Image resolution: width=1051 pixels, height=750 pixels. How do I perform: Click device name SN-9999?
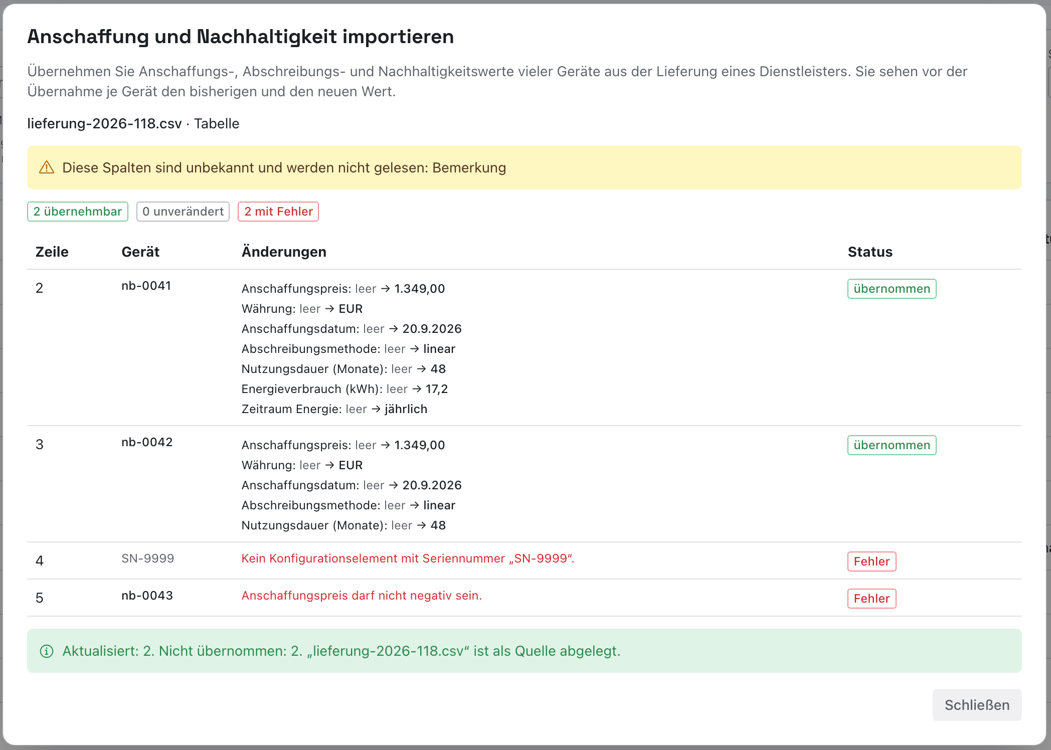(x=148, y=558)
